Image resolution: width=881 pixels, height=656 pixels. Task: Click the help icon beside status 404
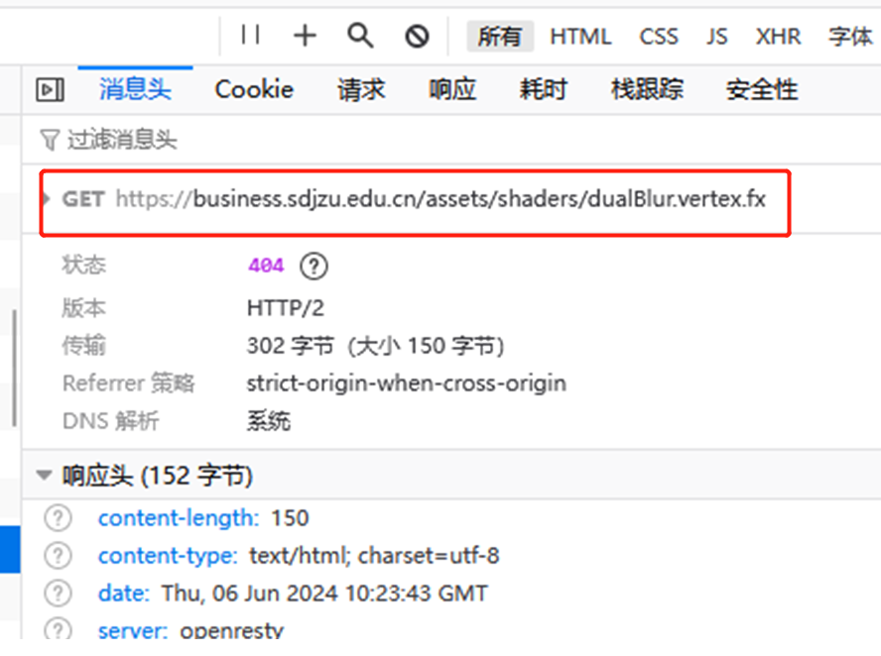(x=314, y=266)
